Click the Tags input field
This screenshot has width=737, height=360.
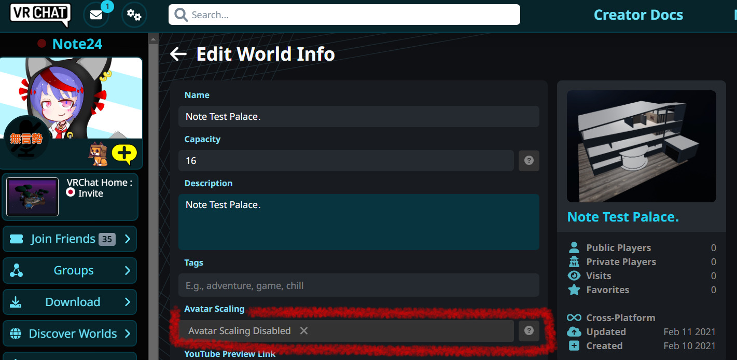pos(358,286)
